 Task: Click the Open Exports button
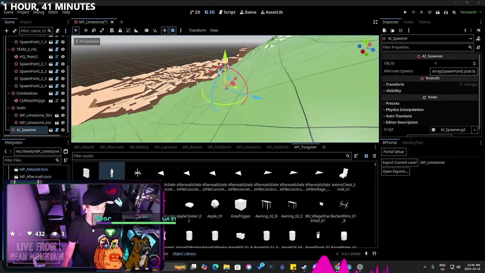(395, 171)
